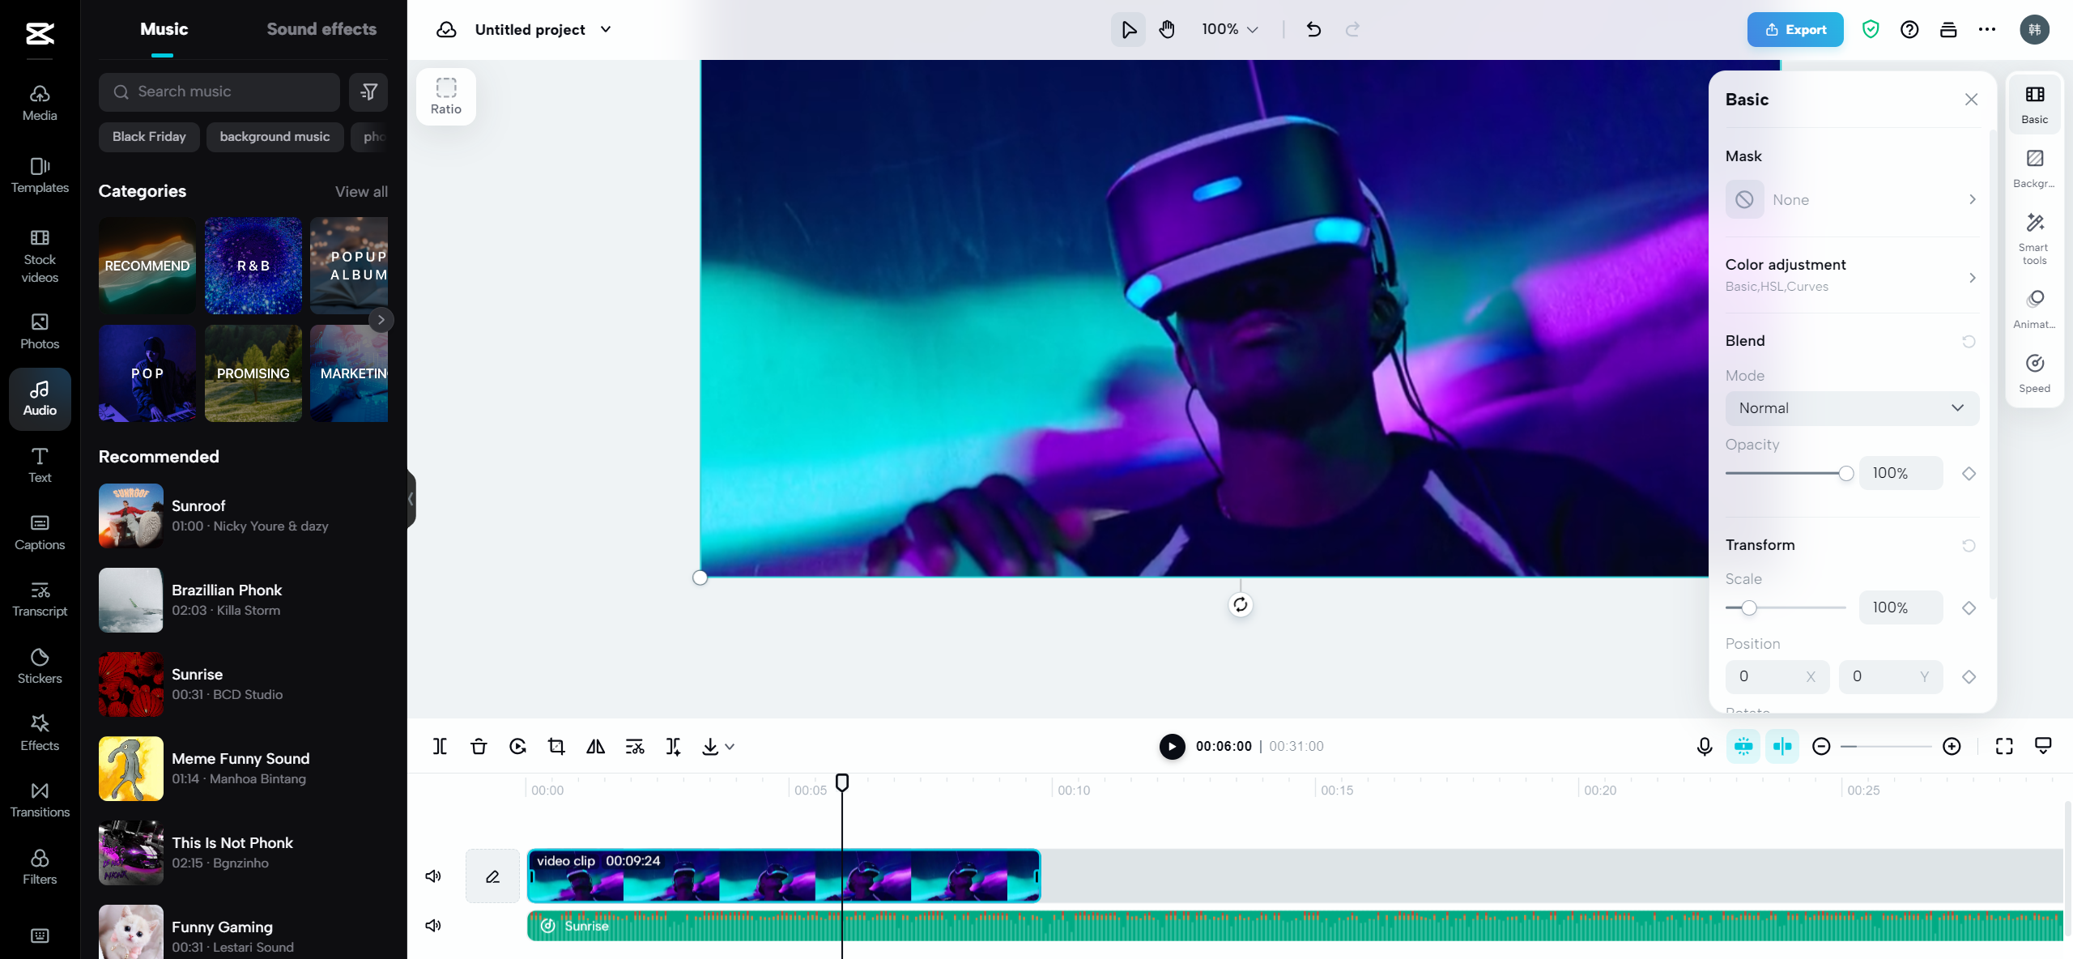Mute the Sunrise audio track

(x=433, y=925)
